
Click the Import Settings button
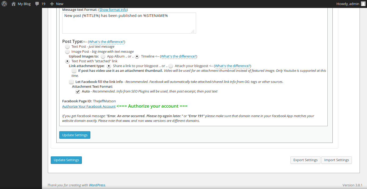tap(336, 160)
